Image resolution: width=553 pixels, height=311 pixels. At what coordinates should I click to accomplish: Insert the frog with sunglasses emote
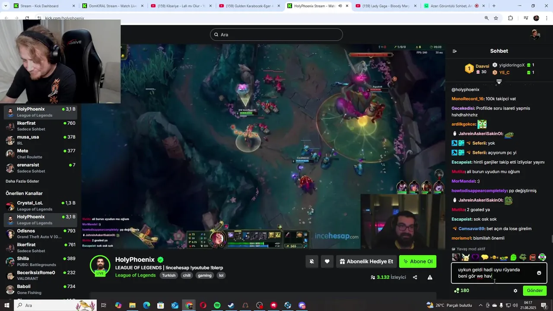(523, 257)
